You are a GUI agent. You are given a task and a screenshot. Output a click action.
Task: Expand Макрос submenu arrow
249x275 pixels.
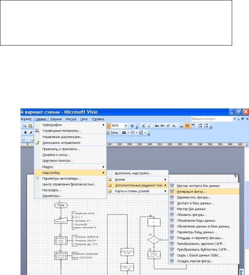(103, 167)
